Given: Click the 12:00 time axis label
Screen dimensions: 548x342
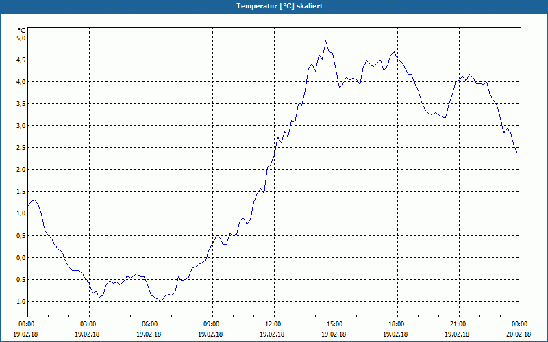Looking at the screenshot, I should tap(272, 324).
